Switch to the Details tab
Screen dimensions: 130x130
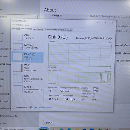tap(61, 30)
